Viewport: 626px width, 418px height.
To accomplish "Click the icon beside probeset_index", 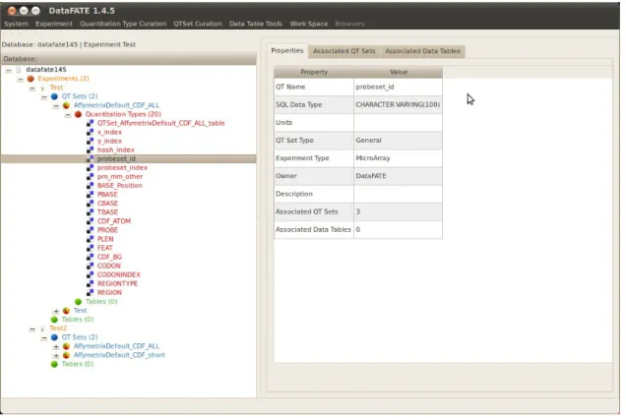I will (x=91, y=168).
